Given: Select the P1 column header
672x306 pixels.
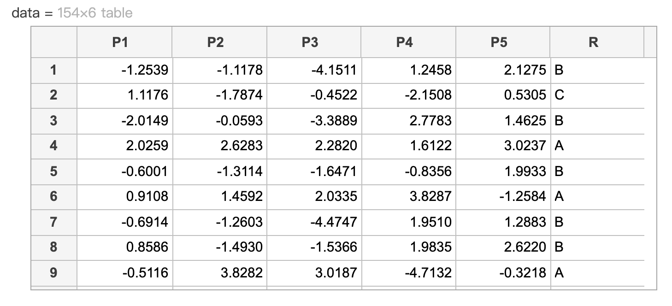Looking at the screenshot, I should click(x=124, y=42).
